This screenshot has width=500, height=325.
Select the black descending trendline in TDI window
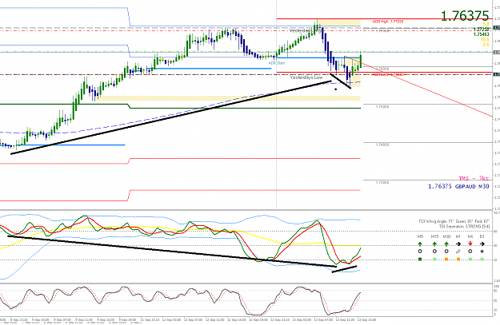[x=171, y=251]
